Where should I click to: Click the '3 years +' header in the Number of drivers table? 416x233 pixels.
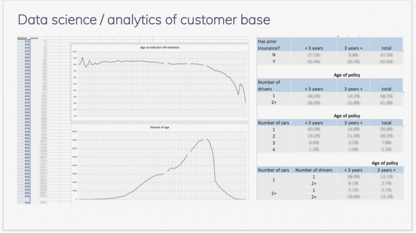point(353,89)
